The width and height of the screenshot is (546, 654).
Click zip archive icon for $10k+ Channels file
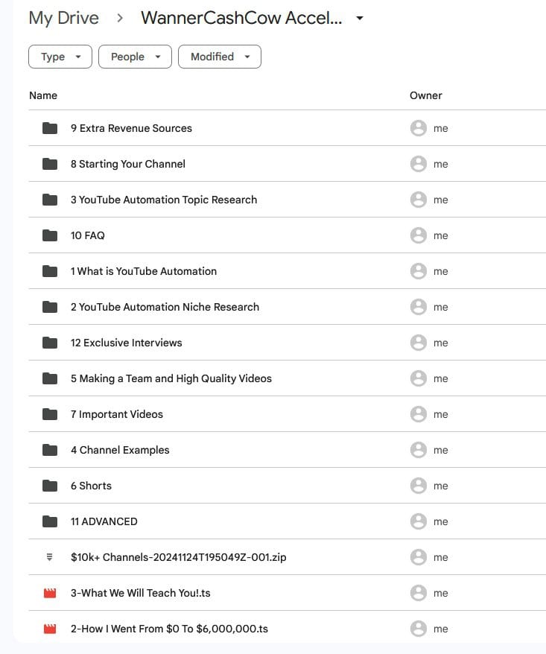tap(50, 557)
